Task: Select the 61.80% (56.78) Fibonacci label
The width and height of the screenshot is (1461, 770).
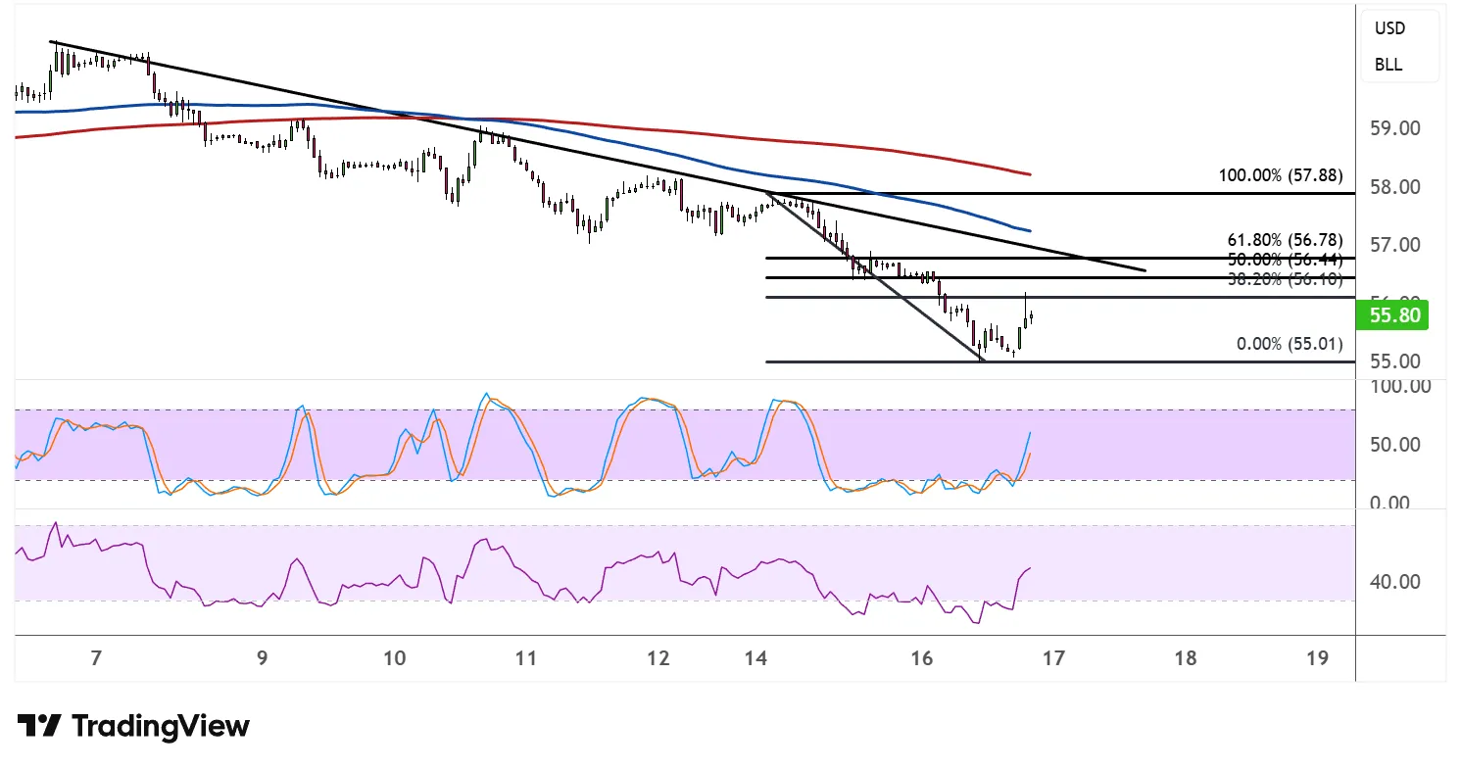Action: [1284, 240]
